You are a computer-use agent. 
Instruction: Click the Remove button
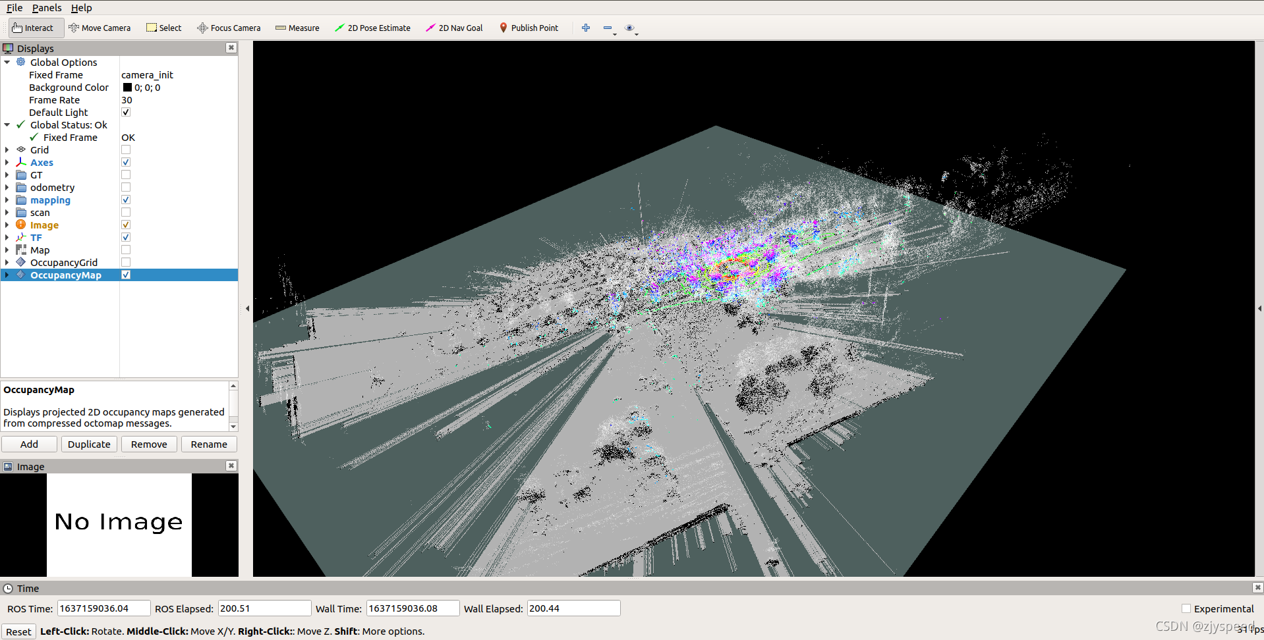click(149, 444)
